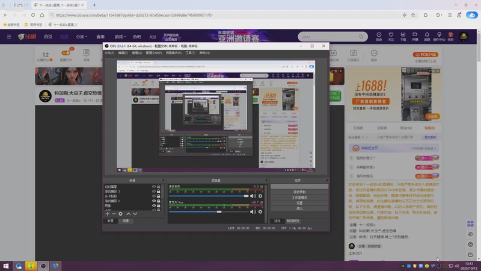
Task: Click the target-circle floating sidebar icon
Action: click(x=470, y=245)
